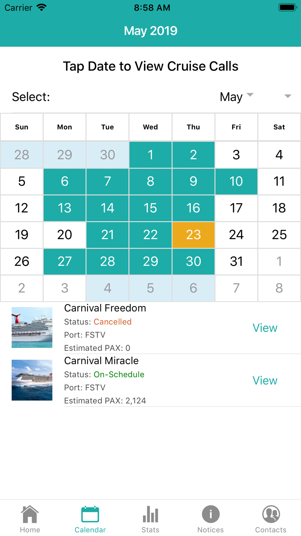The image size is (301, 536).
Task: Tap the battery indicator in status bar
Action: click(x=287, y=7)
